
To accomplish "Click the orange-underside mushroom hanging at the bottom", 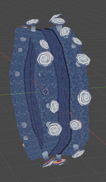I will click(59, 160).
